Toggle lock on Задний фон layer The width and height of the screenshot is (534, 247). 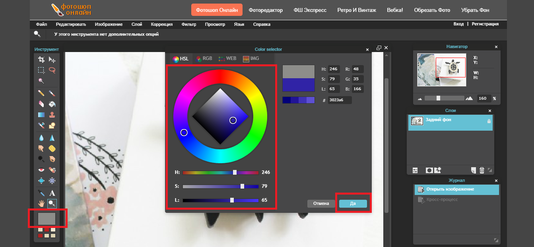coord(489,121)
